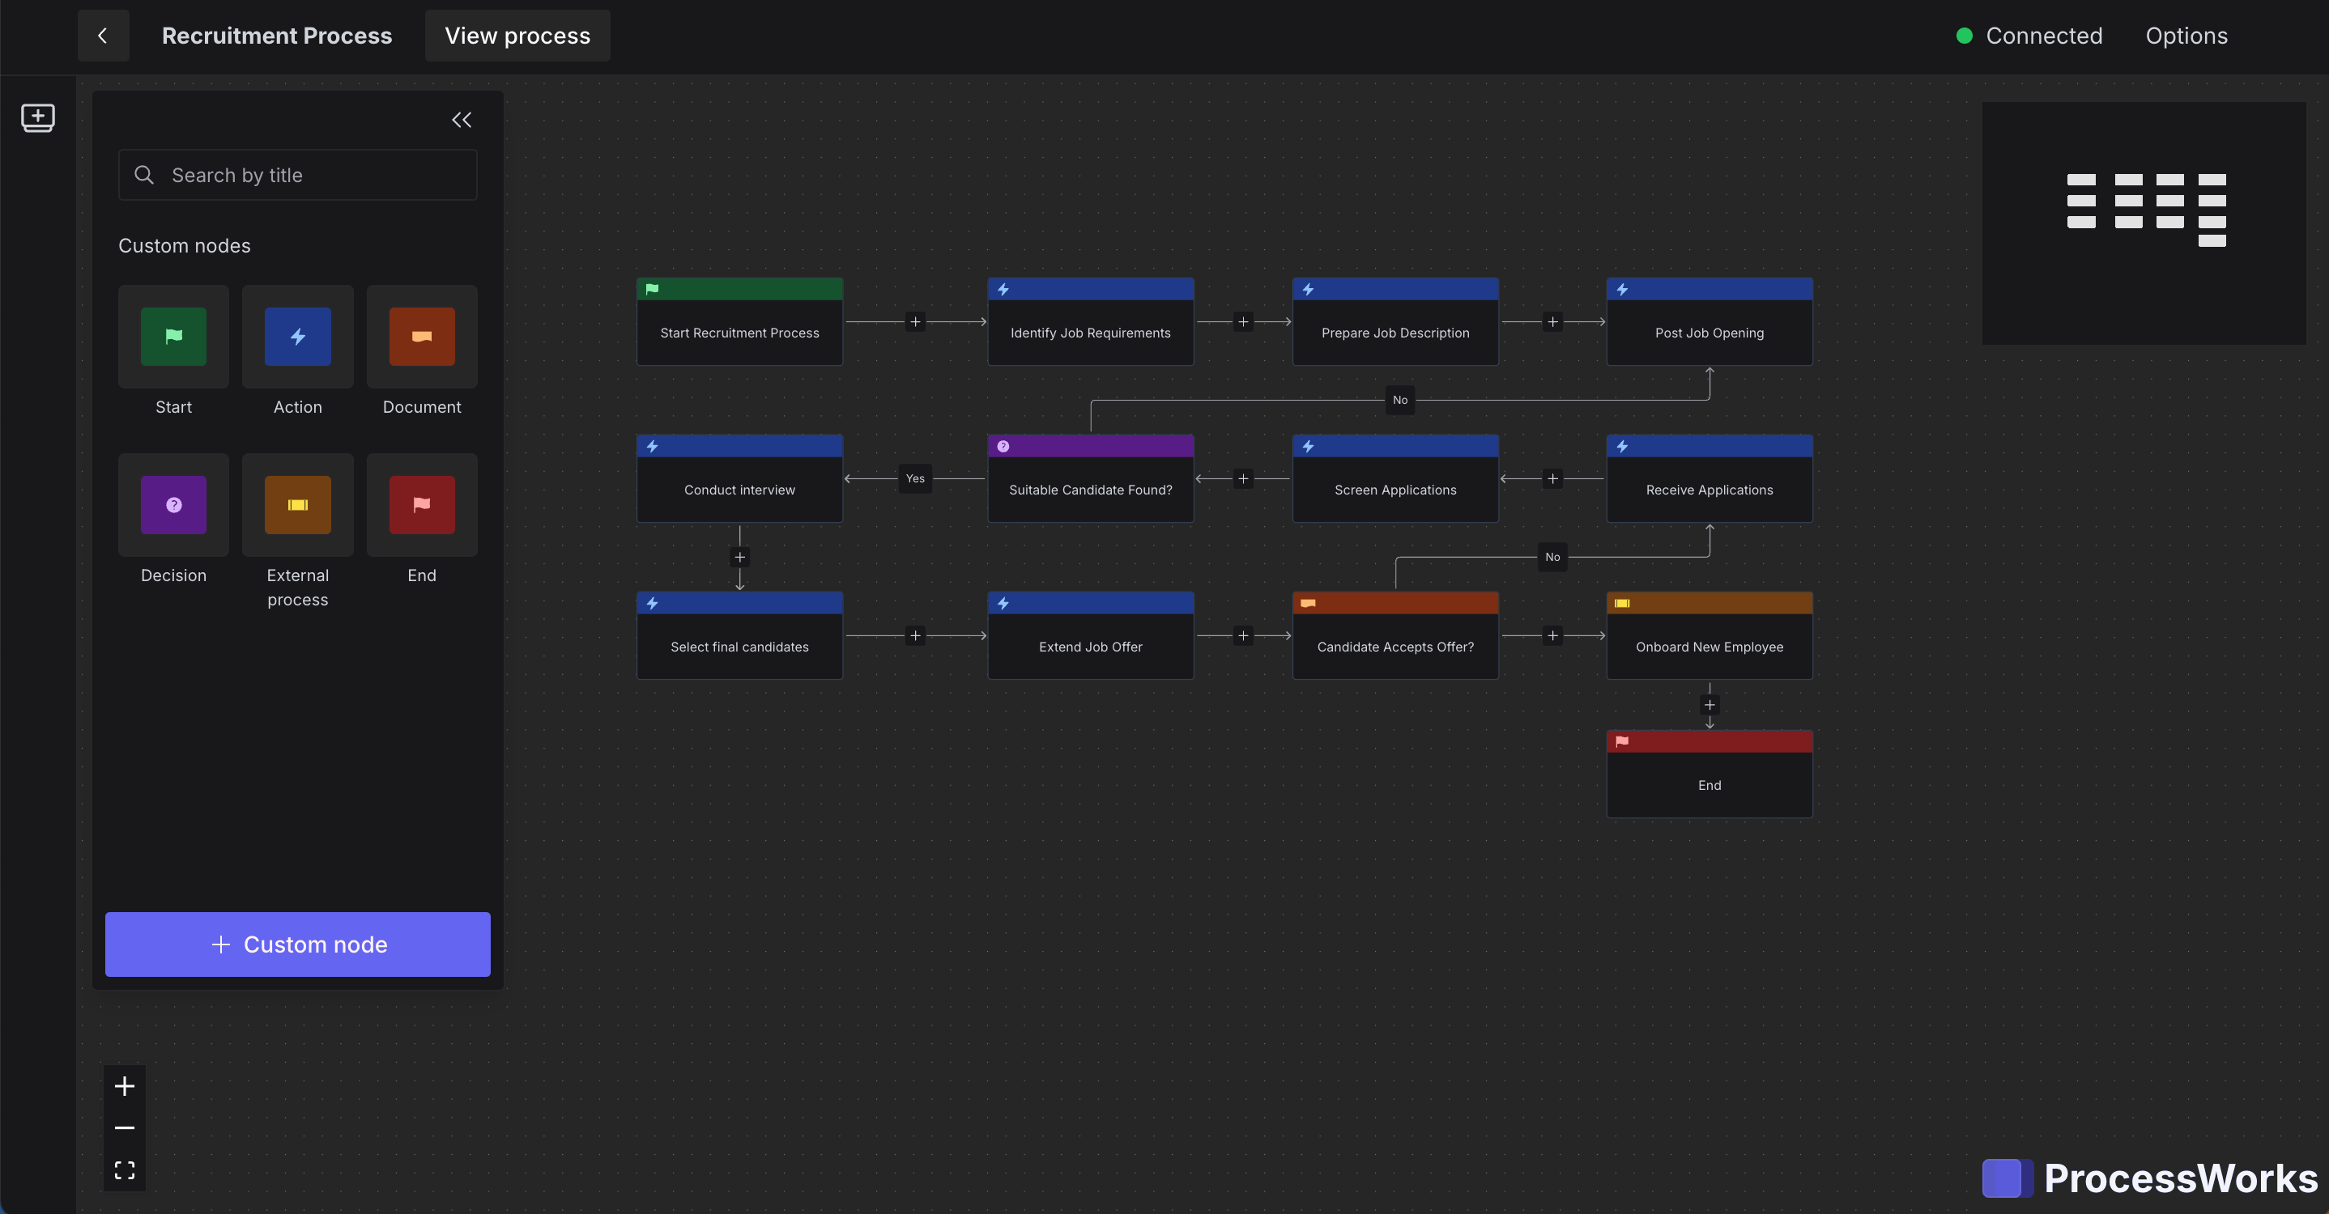The width and height of the screenshot is (2329, 1214).
Task: Select the Candidate Accepts Offer? node
Action: coord(1395,636)
